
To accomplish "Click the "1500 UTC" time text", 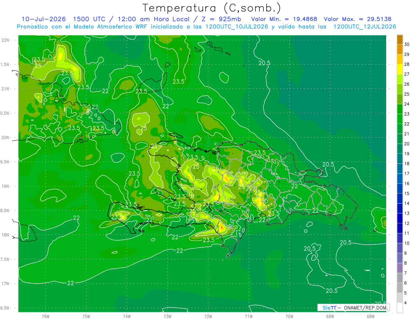I will click(89, 19).
